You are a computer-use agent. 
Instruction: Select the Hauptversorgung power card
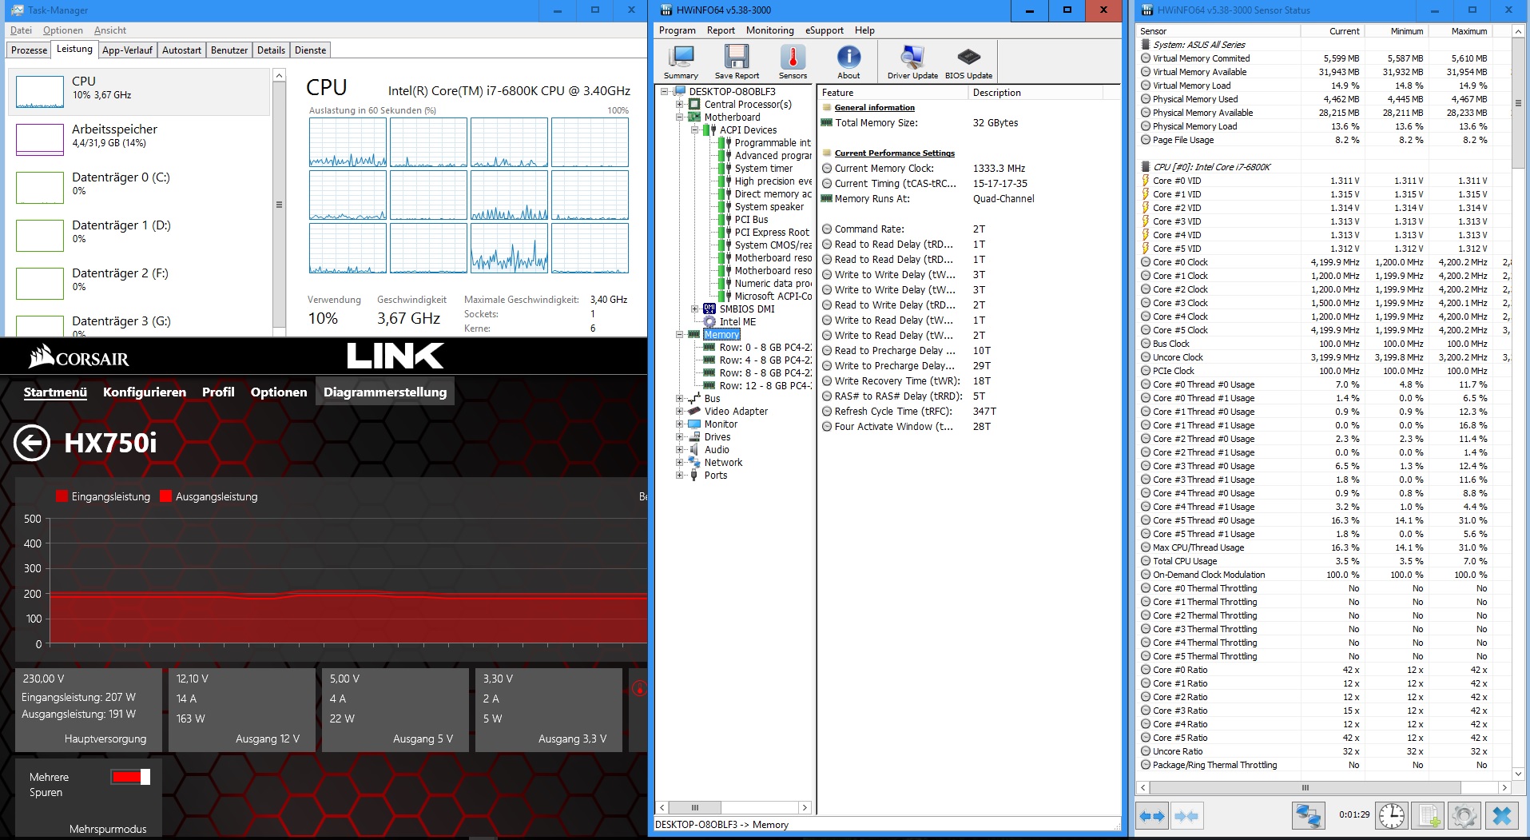(x=89, y=710)
